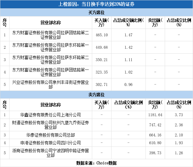Select the 卖方席位 section header

[96, 95]
